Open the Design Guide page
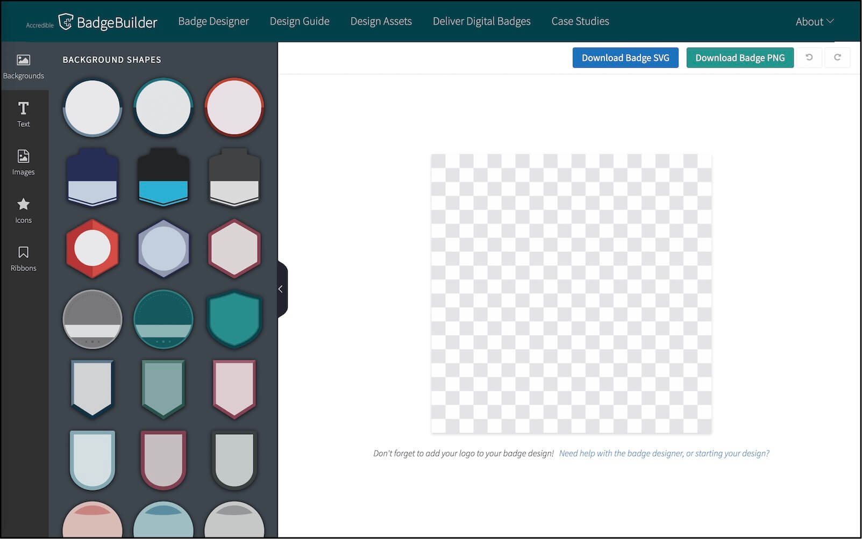This screenshot has height=539, width=862. click(x=300, y=21)
